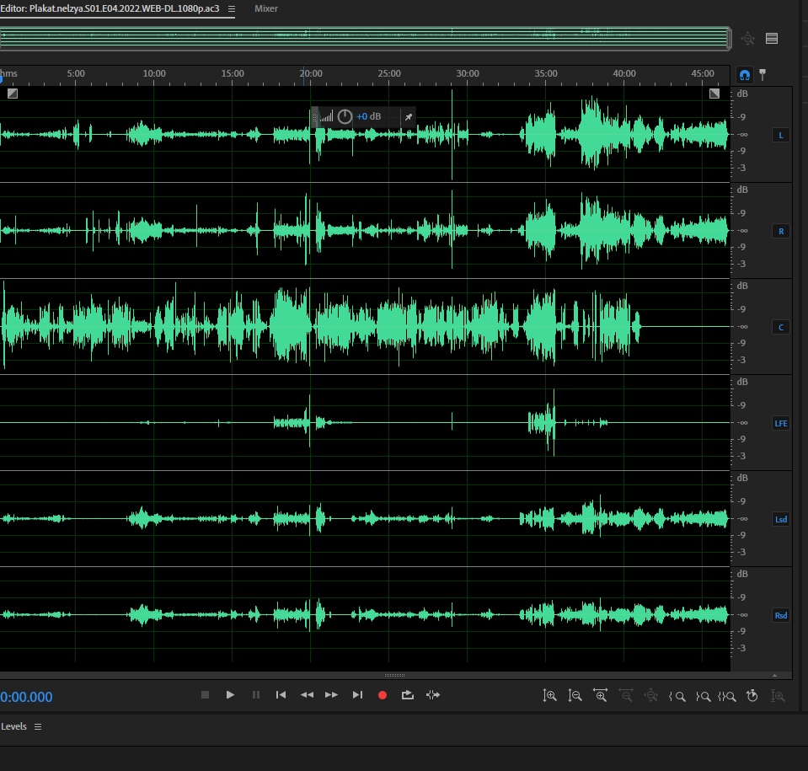The height and width of the screenshot is (771, 808).
Task: Toggle the L channel enable button
Action: click(x=781, y=135)
